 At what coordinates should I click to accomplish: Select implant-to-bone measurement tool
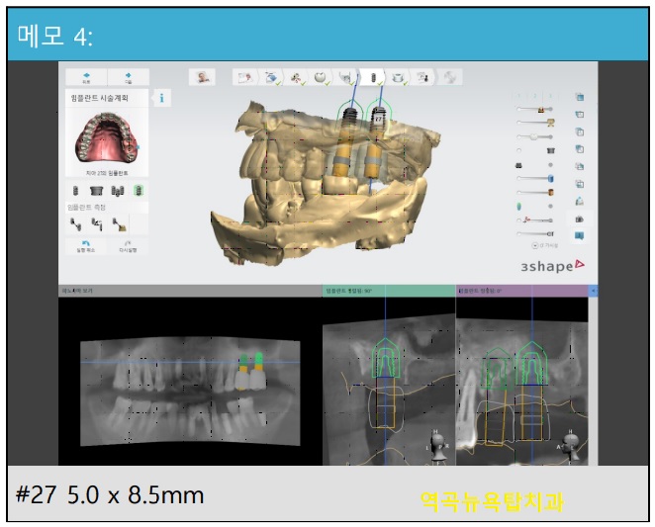pyautogui.click(x=119, y=225)
